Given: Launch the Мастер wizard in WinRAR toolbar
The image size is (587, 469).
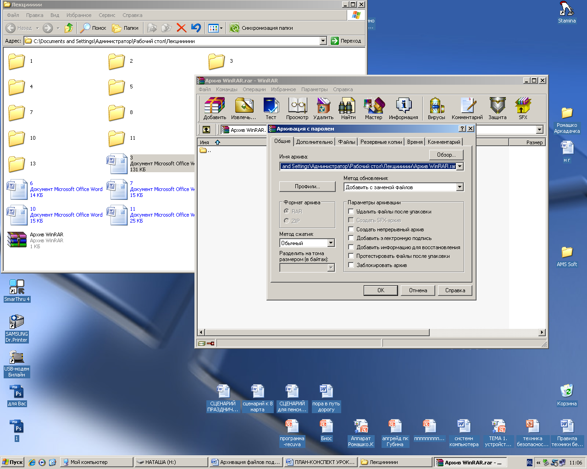Looking at the screenshot, I should click(x=374, y=109).
